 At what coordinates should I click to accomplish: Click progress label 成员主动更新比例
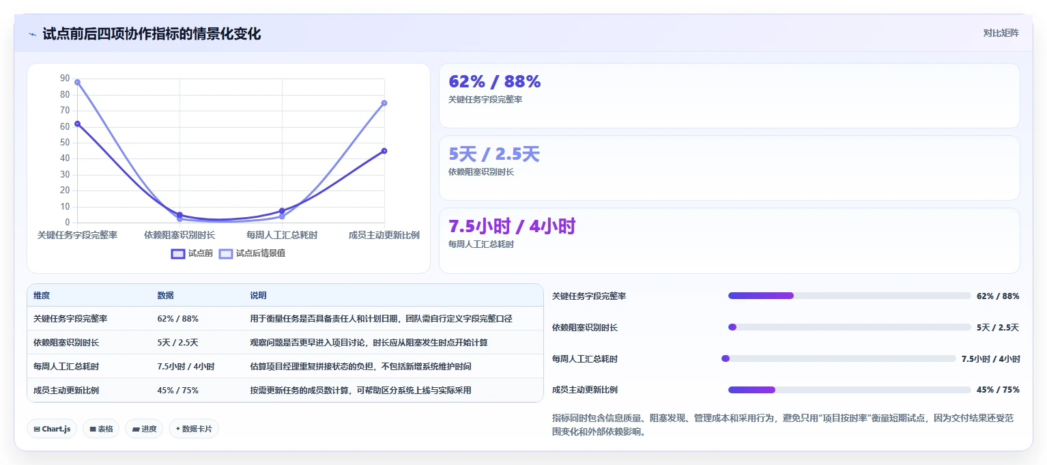pos(585,390)
